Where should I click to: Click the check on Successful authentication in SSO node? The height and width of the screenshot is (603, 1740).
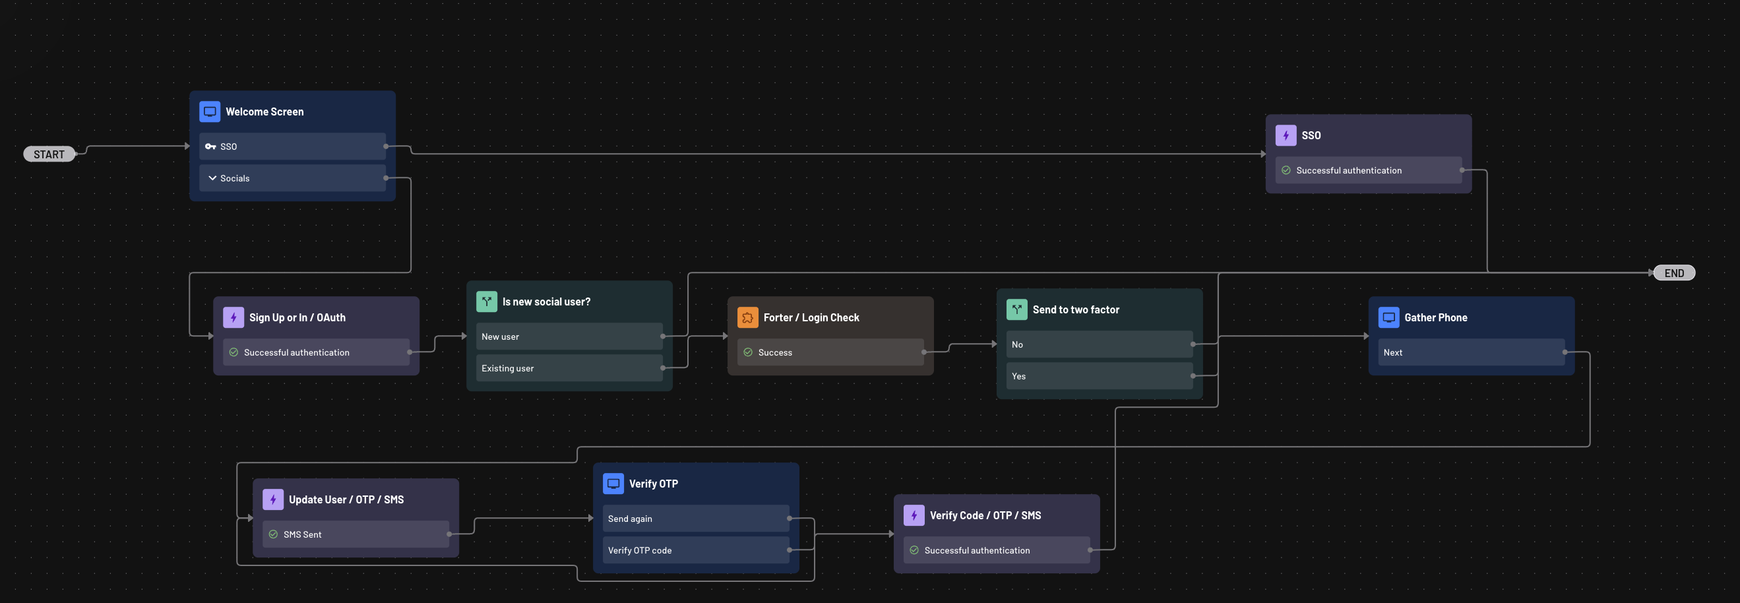tap(1286, 170)
